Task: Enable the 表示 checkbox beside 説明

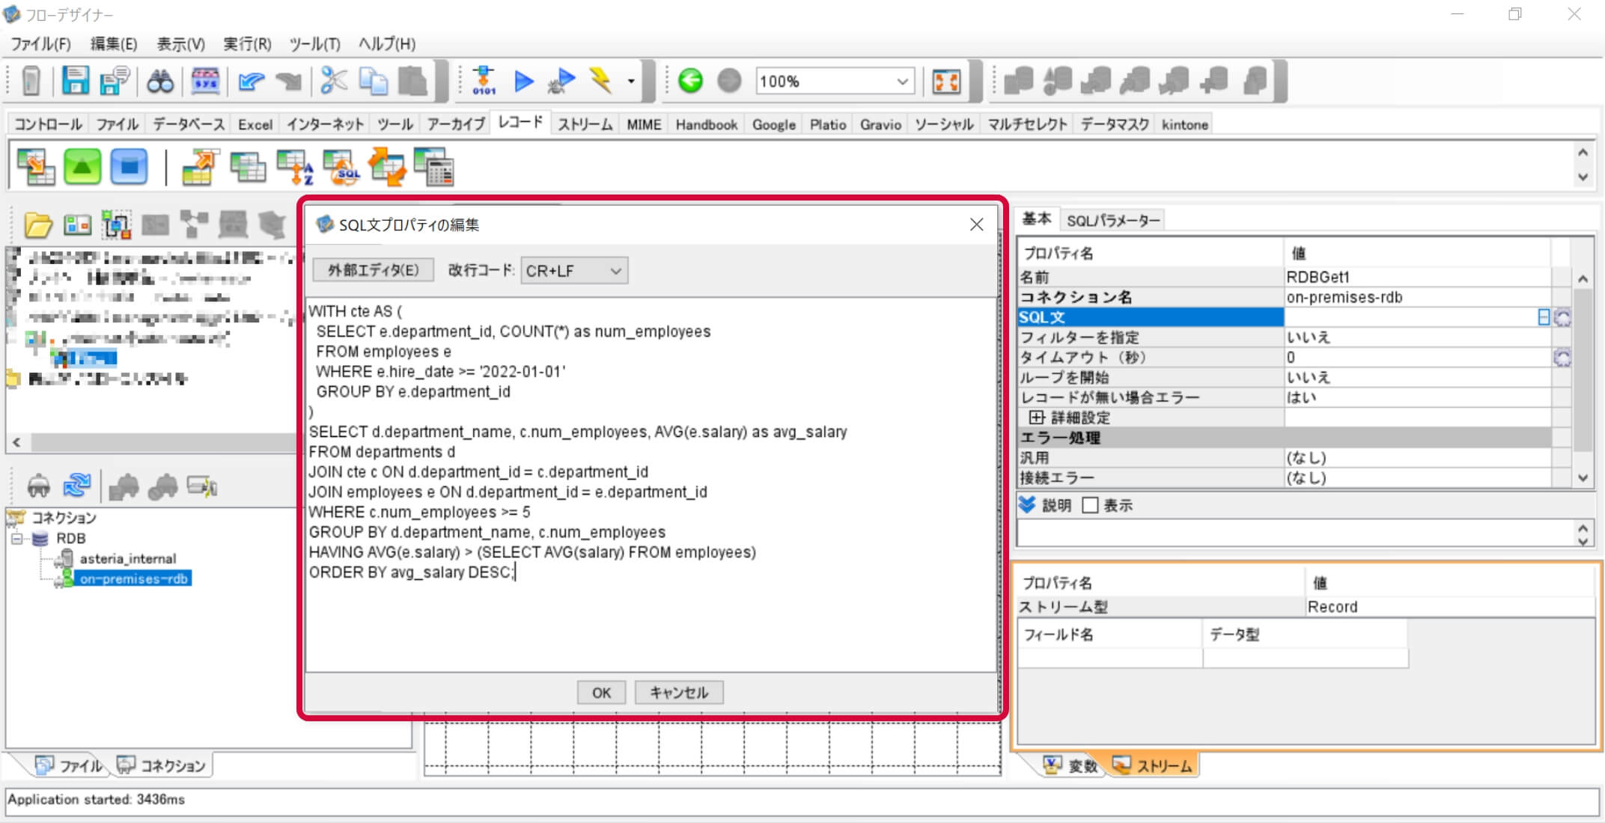Action: point(1090,506)
